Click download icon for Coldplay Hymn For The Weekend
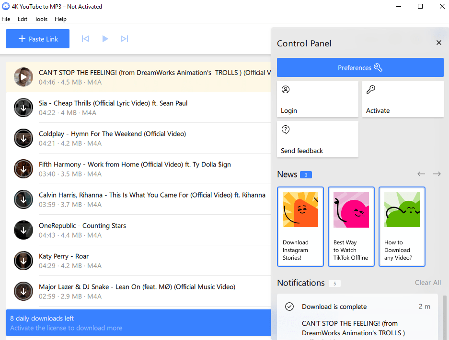The image size is (449, 340). coord(23,138)
